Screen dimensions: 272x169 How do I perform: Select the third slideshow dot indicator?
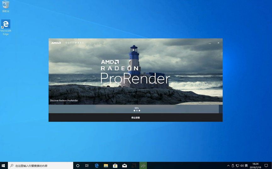coord(139,110)
